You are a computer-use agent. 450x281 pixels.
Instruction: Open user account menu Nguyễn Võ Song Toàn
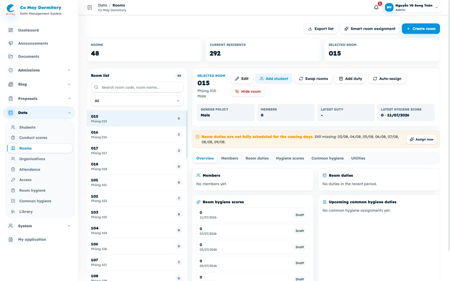(x=413, y=7)
